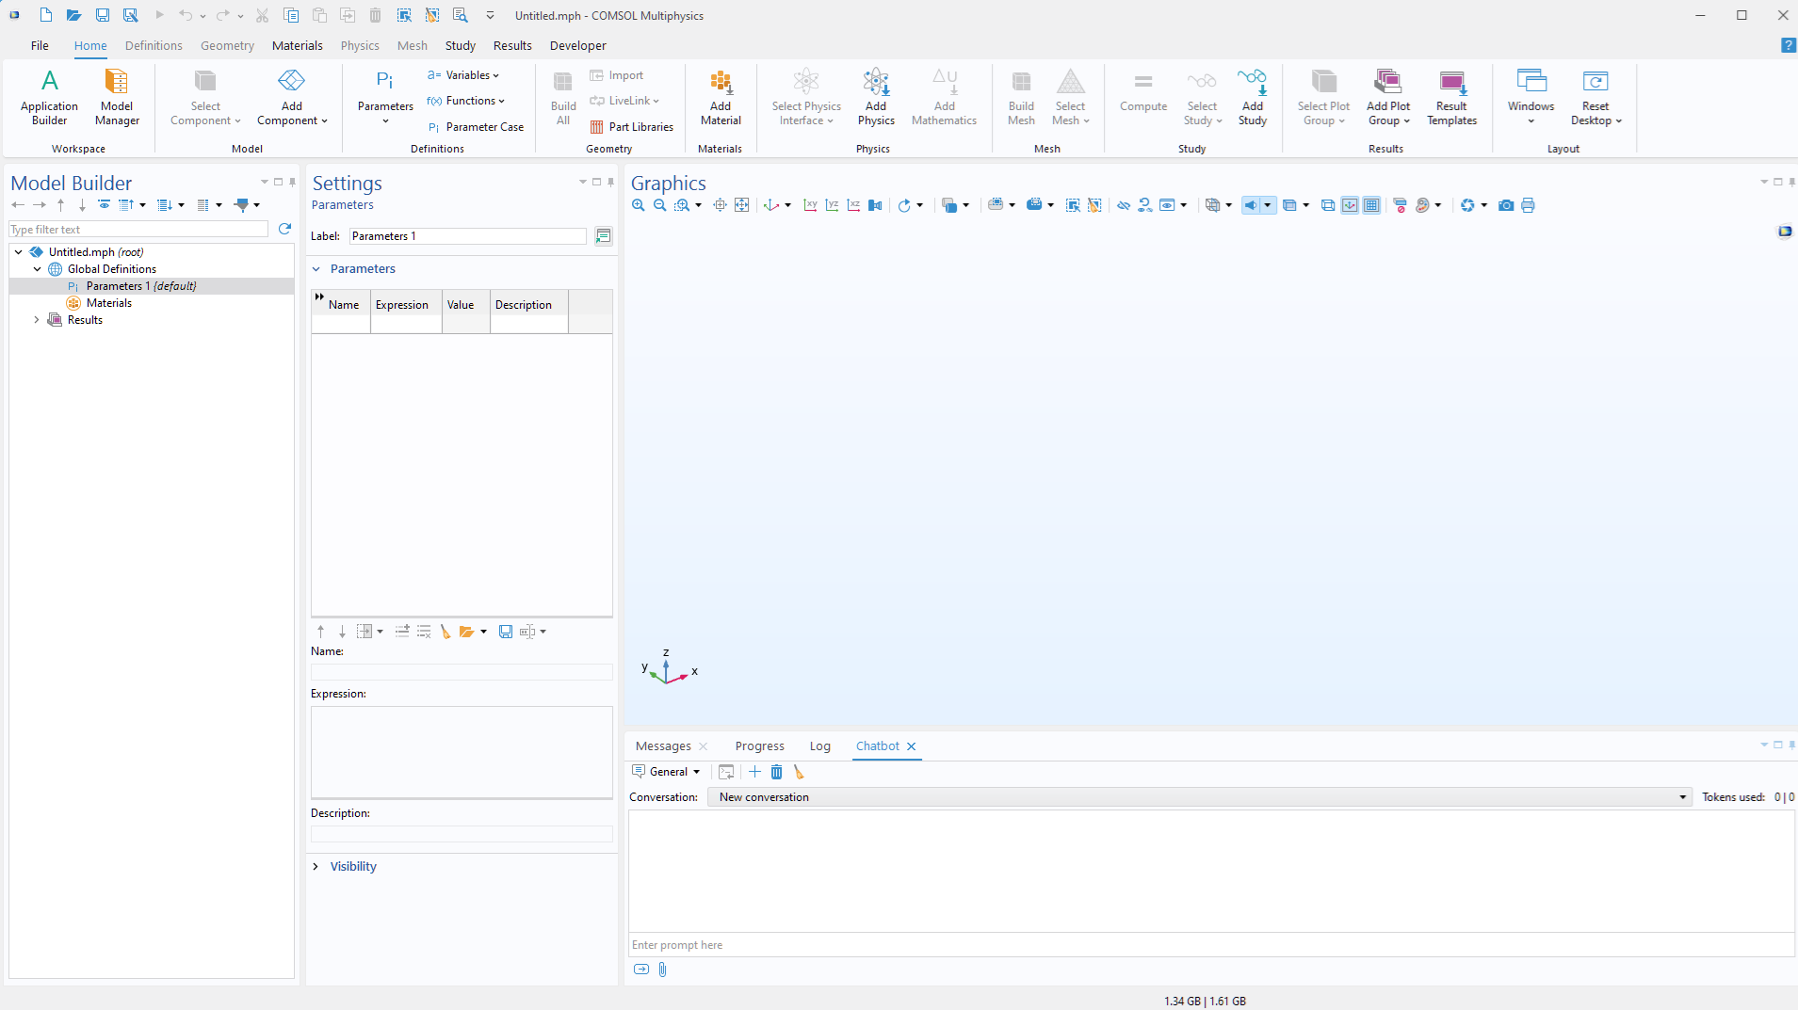The width and height of the screenshot is (1798, 1010).
Task: Open the Geometry ribbon tab
Action: pos(227,45)
